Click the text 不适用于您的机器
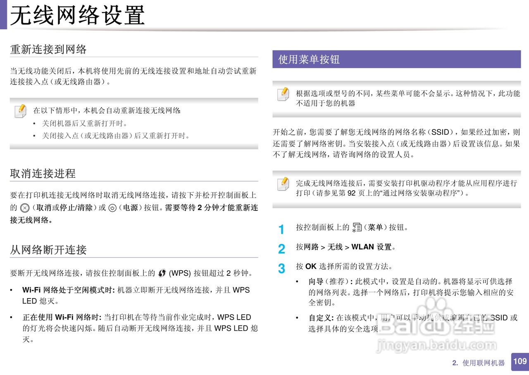The image size is (529, 375). point(326,103)
